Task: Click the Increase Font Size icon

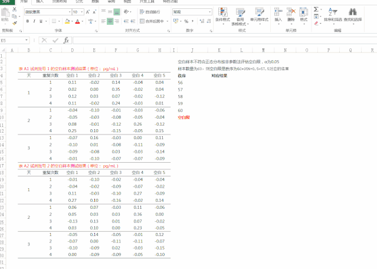Action: 88,12
